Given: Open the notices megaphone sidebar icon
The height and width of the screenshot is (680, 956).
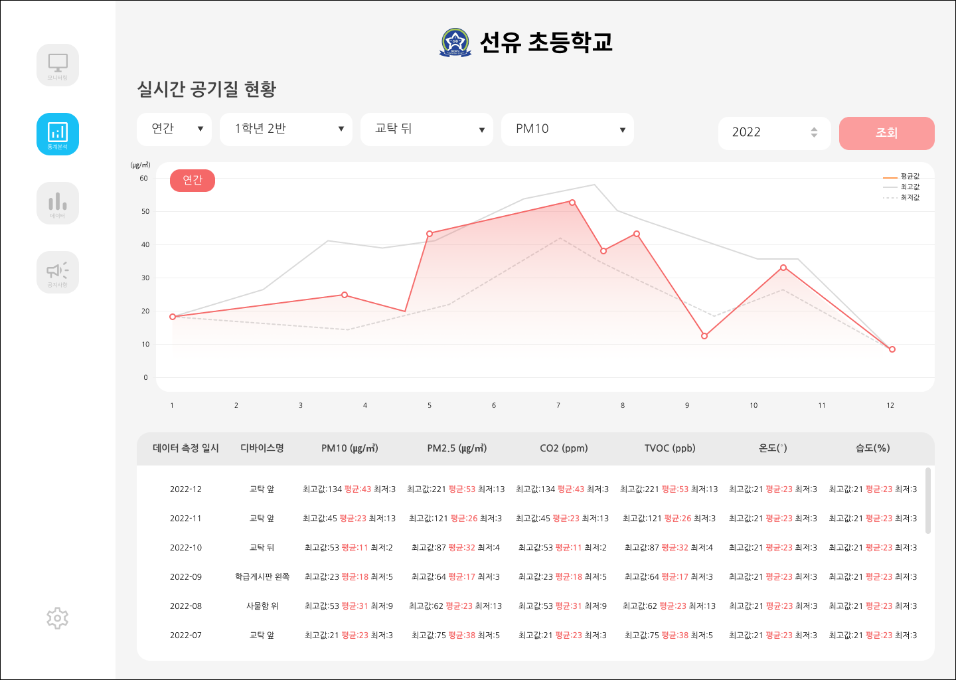Looking at the screenshot, I should (x=58, y=272).
